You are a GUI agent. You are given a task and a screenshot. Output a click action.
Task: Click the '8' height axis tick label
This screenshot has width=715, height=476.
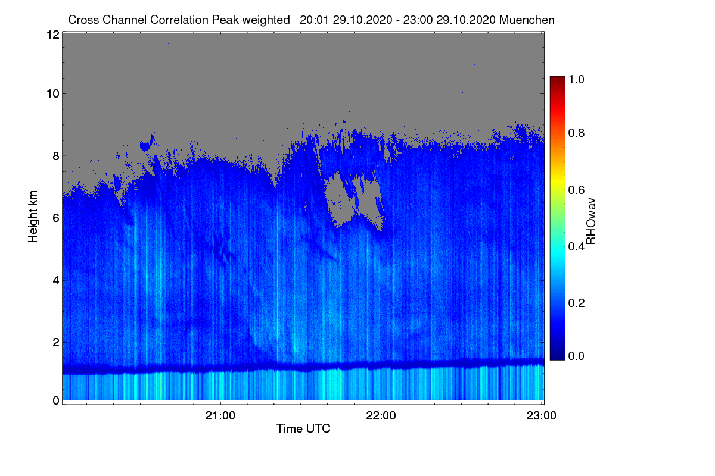[x=56, y=156]
